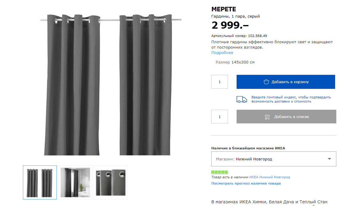The height and width of the screenshot is (206, 361).
Task: Open the Подробнее details link
Action: [x=222, y=53]
